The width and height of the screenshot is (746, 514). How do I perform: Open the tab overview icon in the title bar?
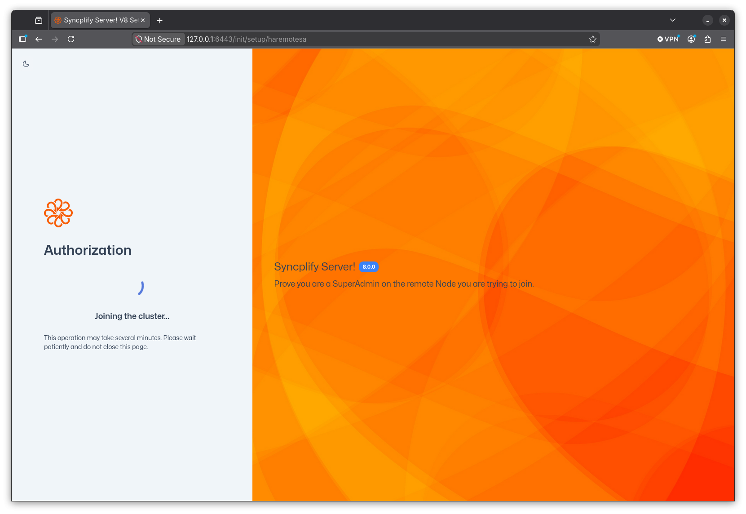click(39, 20)
